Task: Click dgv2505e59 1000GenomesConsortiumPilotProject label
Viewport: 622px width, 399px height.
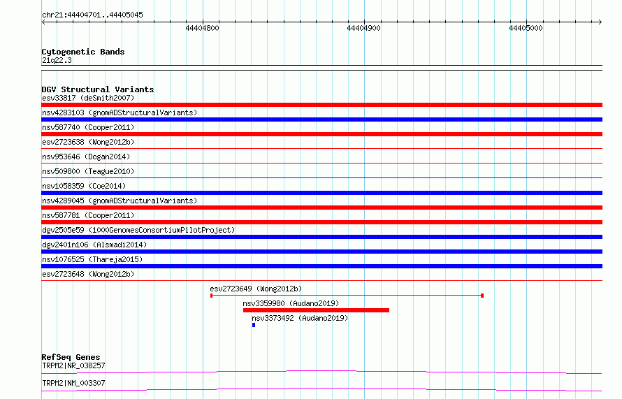Action: coord(138,230)
